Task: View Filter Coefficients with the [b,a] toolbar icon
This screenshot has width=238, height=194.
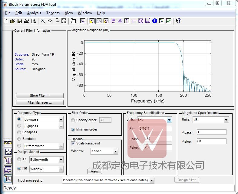Action: pos(148,21)
